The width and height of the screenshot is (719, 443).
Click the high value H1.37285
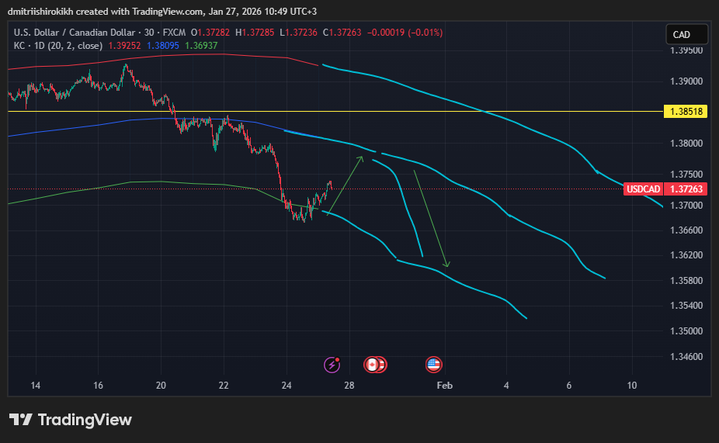click(255, 33)
